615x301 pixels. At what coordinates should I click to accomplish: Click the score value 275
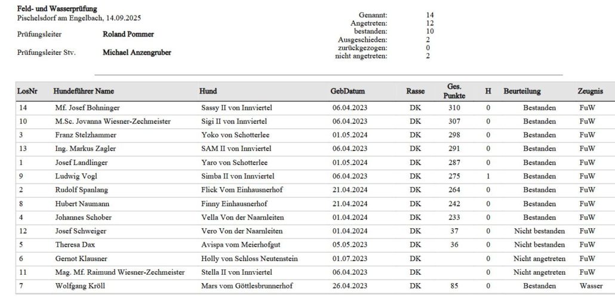pos(454,176)
